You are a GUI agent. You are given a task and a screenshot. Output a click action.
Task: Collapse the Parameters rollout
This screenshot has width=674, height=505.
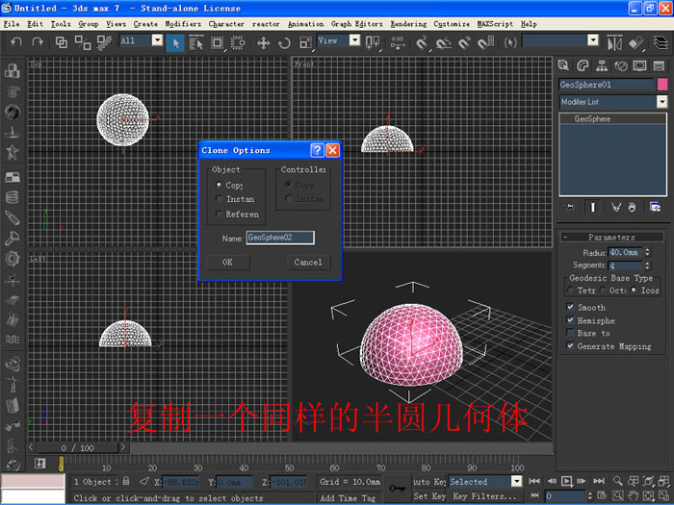pyautogui.click(x=612, y=237)
